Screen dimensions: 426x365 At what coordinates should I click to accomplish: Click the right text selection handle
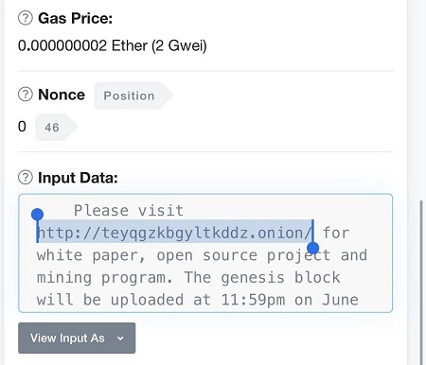click(312, 248)
